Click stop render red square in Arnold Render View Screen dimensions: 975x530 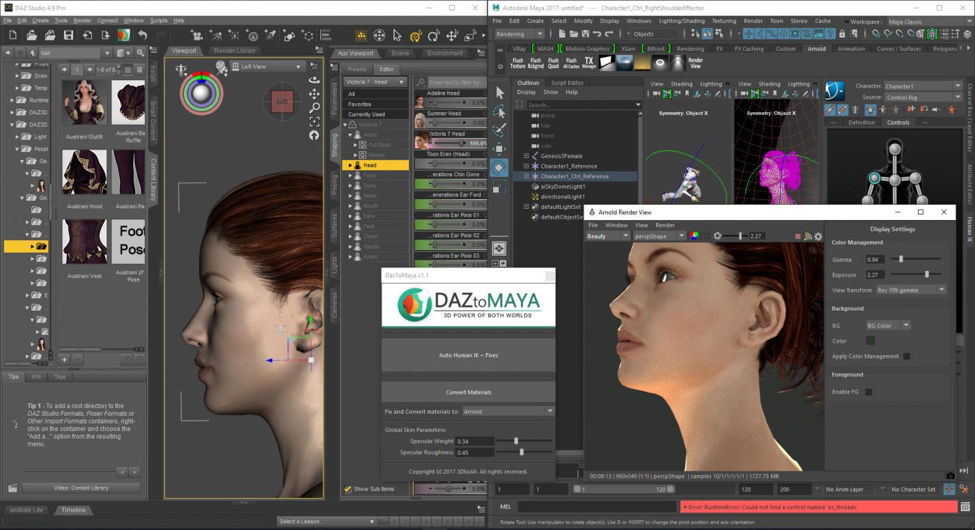coord(798,236)
